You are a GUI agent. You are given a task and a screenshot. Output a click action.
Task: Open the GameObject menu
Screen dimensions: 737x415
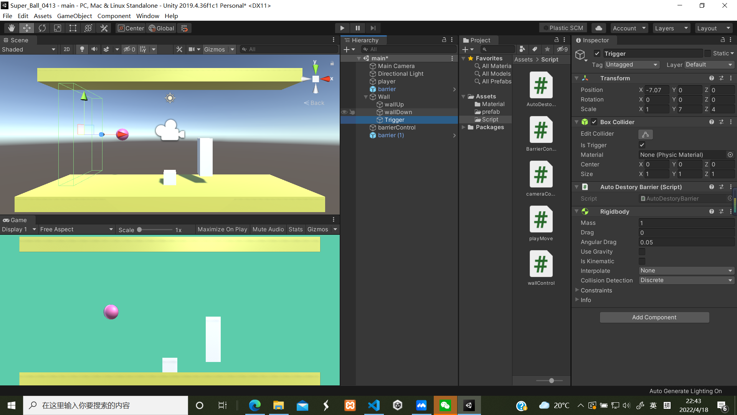(x=74, y=16)
